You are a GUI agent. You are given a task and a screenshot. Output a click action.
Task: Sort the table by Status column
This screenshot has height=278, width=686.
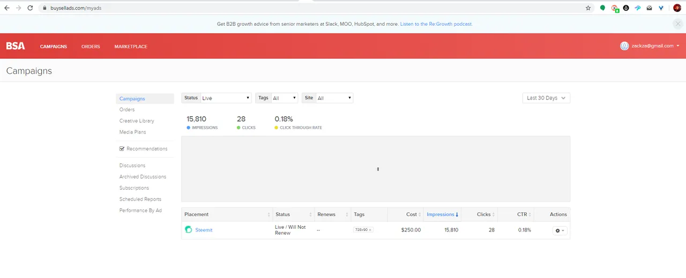coord(294,214)
